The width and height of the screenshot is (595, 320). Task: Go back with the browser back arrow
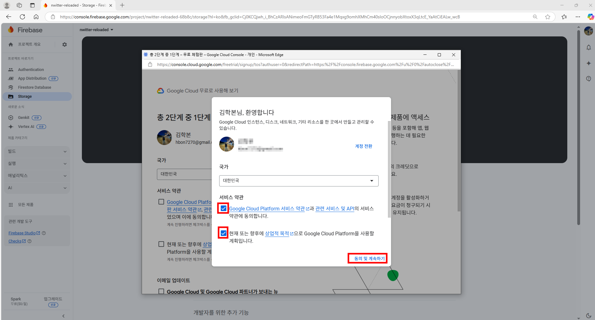click(9, 17)
